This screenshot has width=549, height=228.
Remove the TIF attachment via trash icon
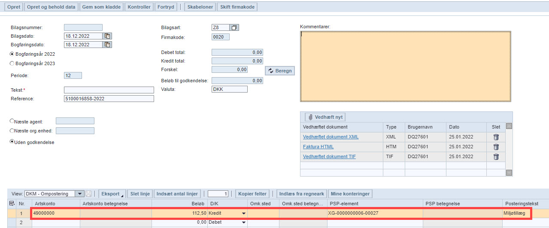pyautogui.click(x=496, y=157)
